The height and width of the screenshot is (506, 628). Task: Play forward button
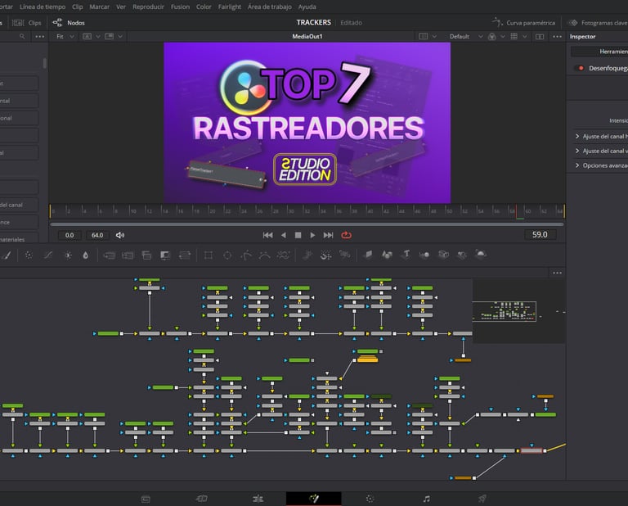tap(312, 235)
